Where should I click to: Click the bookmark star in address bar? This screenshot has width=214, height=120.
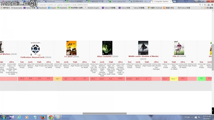click(x=202, y=5)
